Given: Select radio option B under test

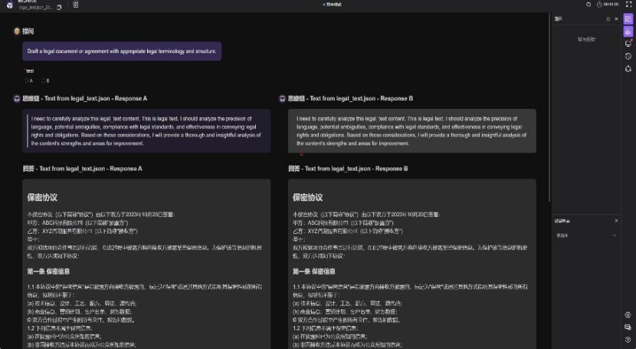Looking at the screenshot, I should [x=44, y=81].
